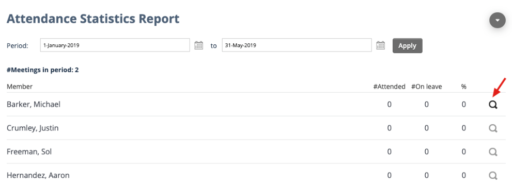512x186 pixels.
Task: Click the % column header
Action: point(463,87)
